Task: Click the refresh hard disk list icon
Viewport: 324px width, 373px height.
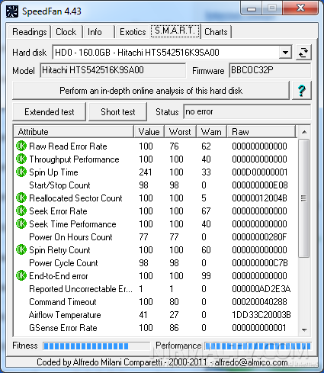Action: click(x=303, y=53)
